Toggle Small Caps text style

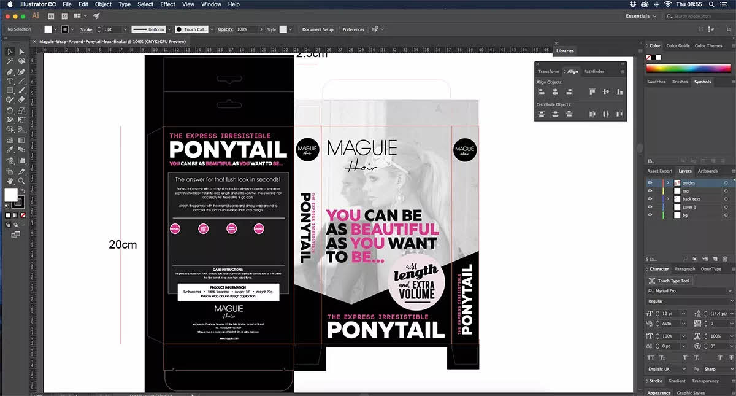pyautogui.click(x=663, y=358)
